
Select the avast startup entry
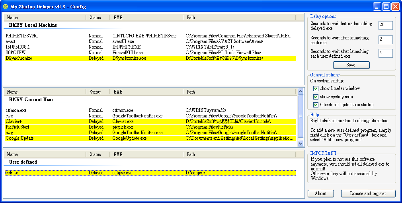[151, 41]
